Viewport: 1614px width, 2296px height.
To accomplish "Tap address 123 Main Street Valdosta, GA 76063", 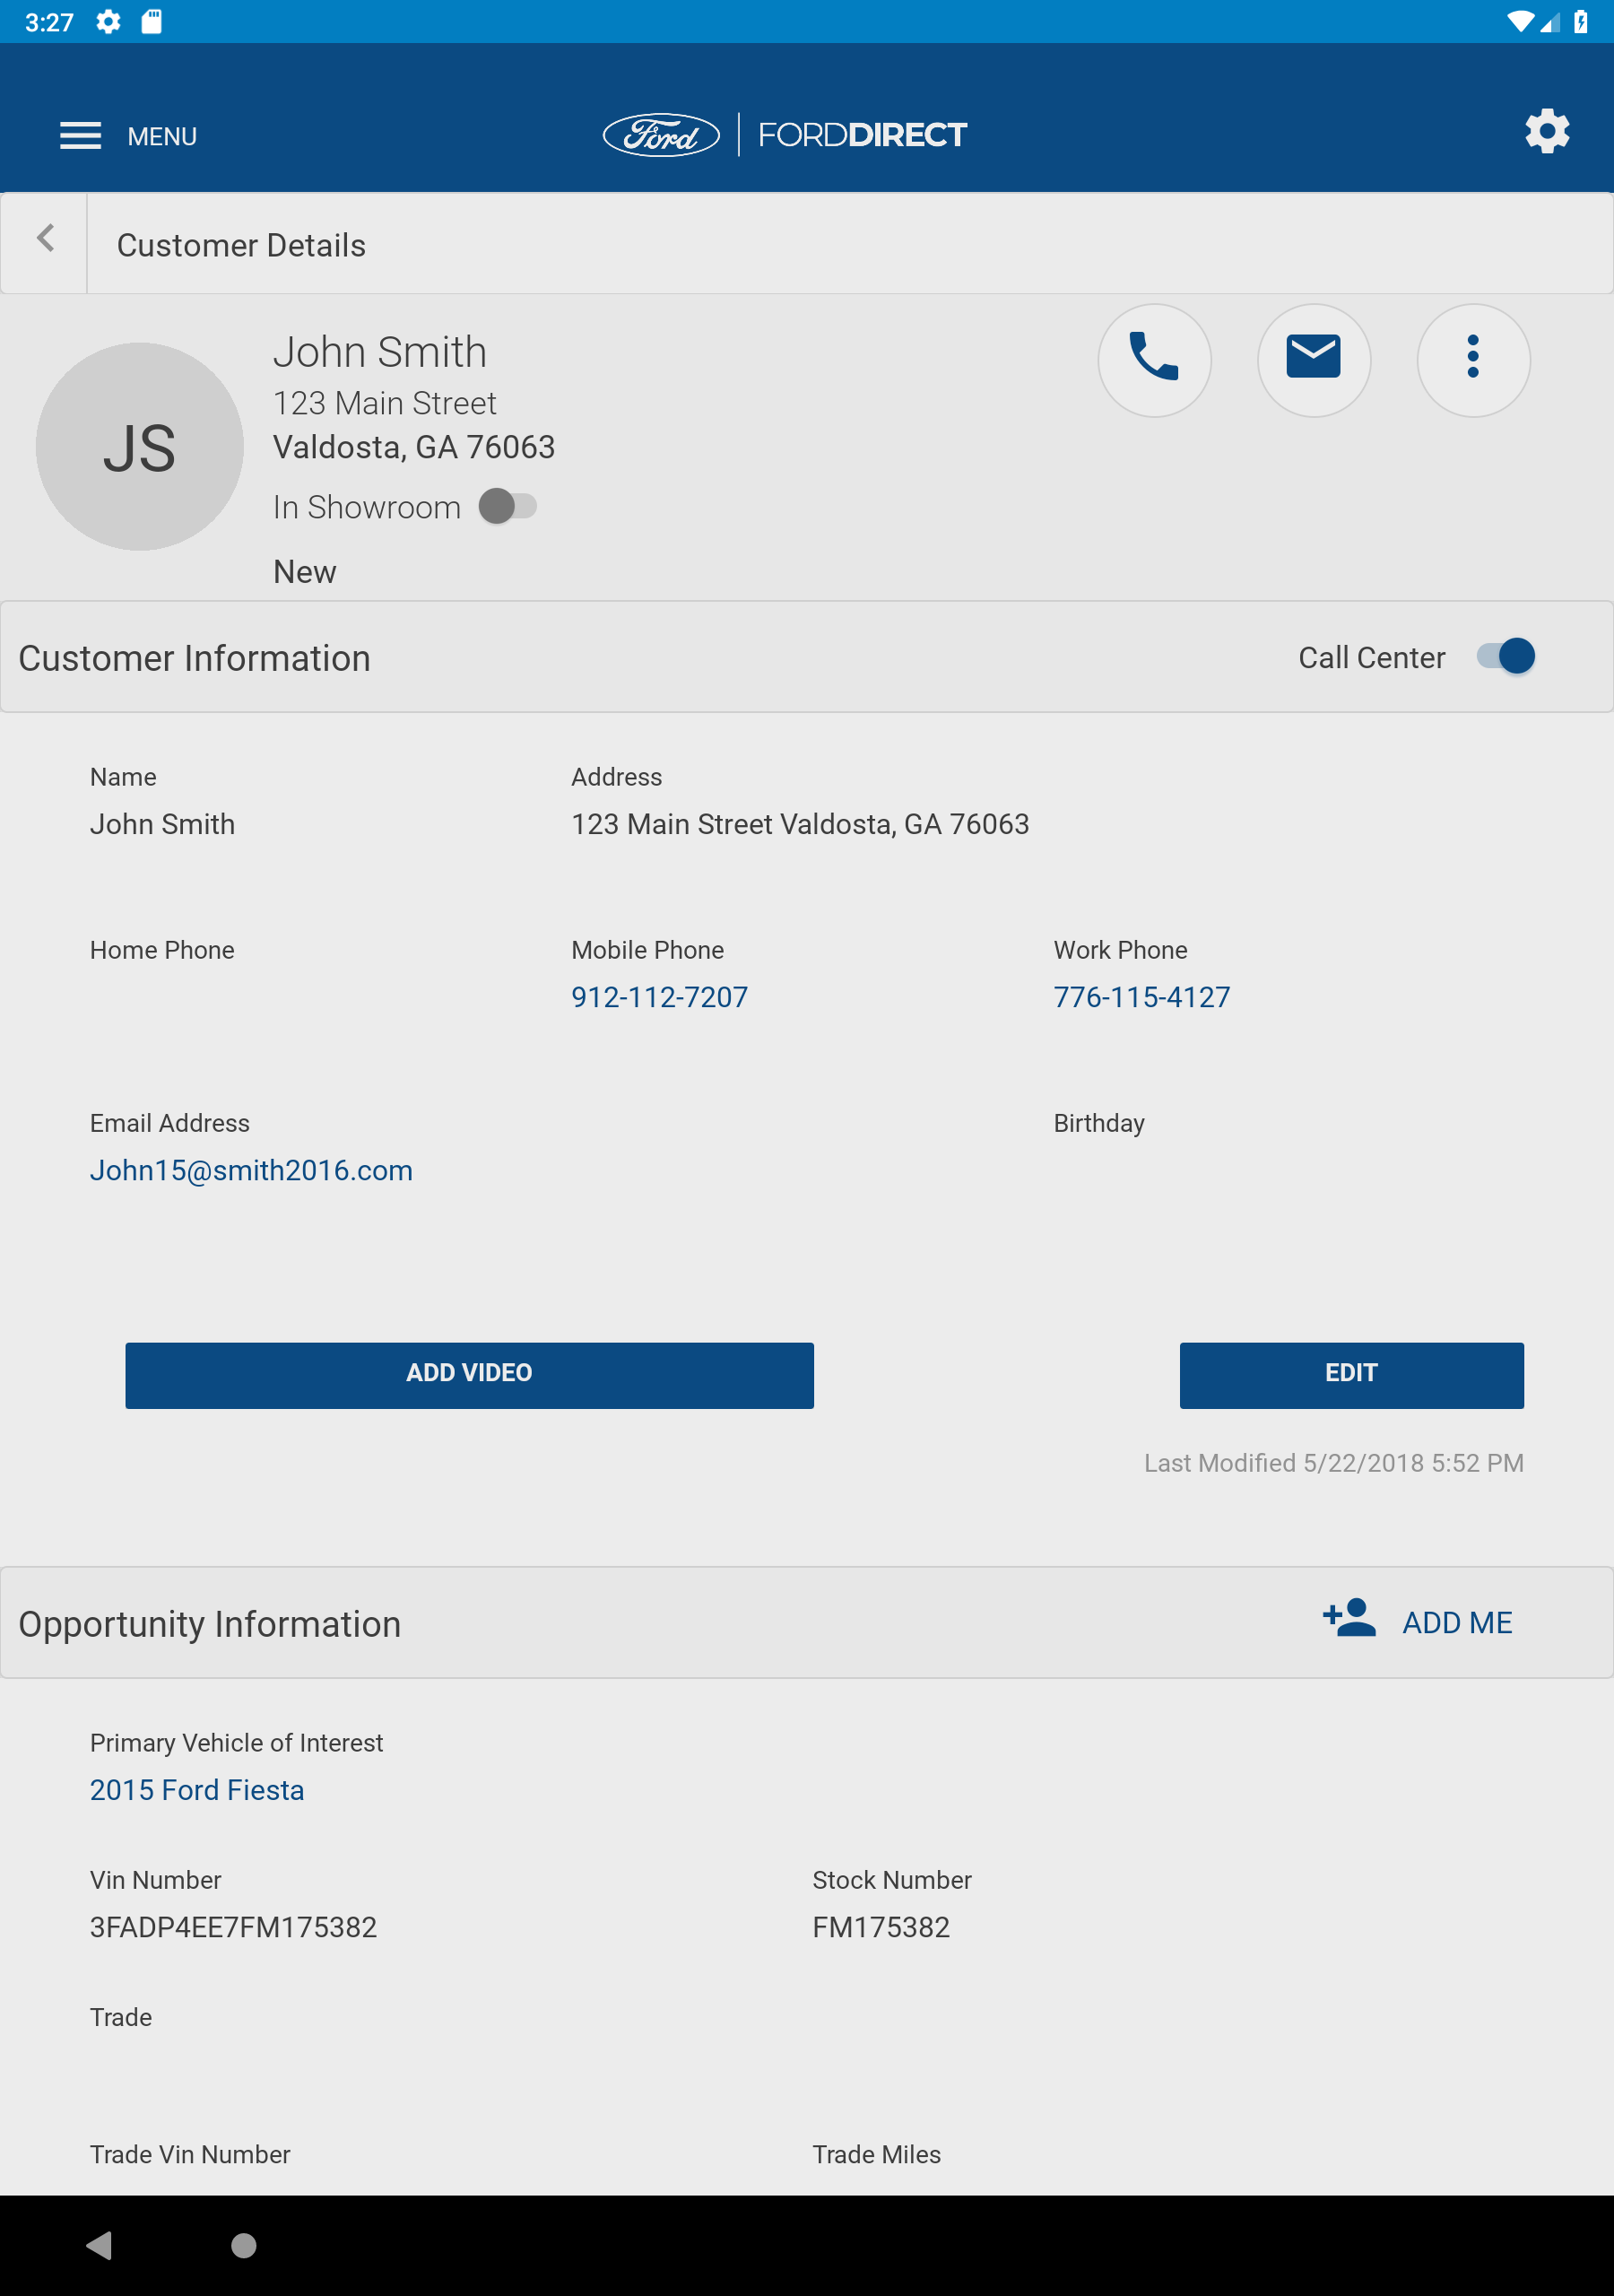I will pyautogui.click(x=799, y=824).
